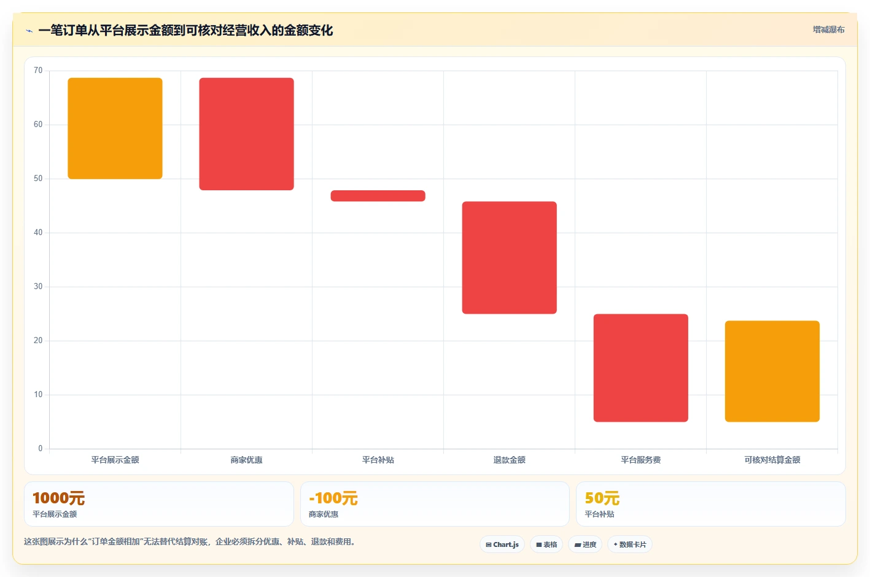Click the 平台展示金额 x-axis label

coord(115,460)
